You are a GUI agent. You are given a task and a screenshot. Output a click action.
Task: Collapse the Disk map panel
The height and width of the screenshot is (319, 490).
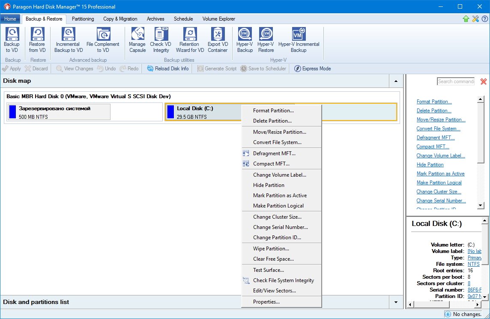click(x=396, y=81)
